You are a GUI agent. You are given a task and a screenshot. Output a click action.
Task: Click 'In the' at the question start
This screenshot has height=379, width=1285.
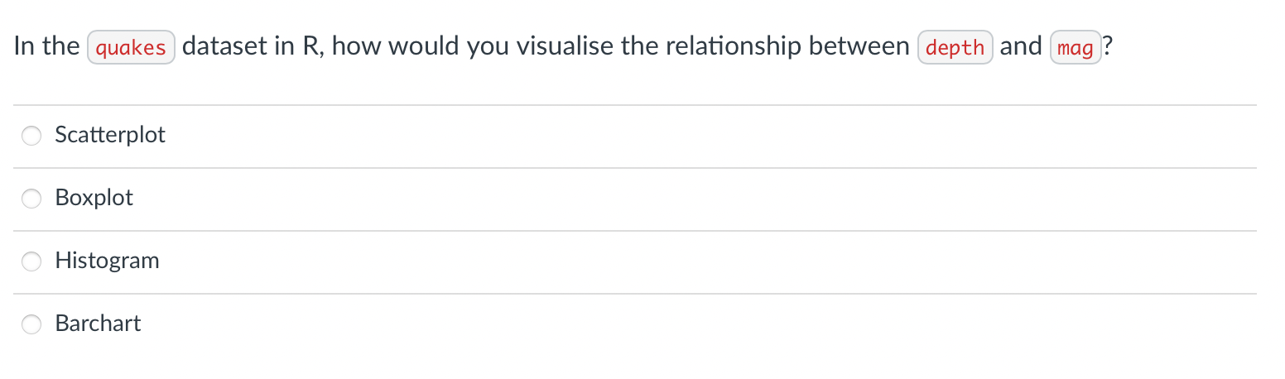(x=46, y=46)
